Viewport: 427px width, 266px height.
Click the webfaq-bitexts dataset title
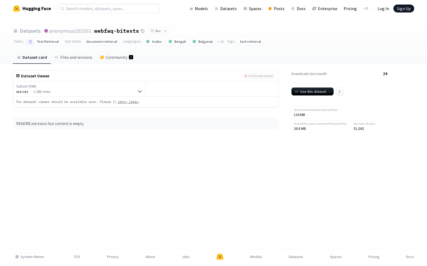pos(117,31)
